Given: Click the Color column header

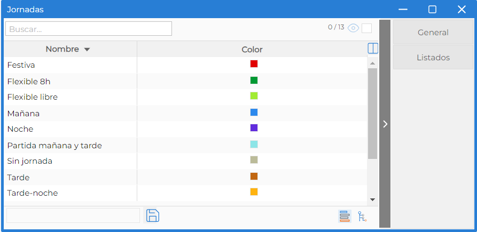Looking at the screenshot, I should (252, 50).
